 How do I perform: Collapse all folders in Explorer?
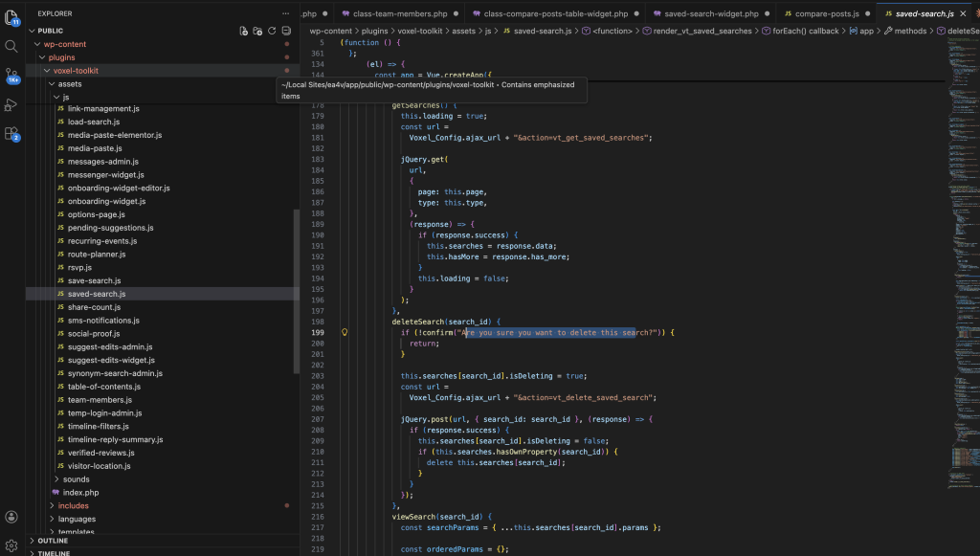285,31
